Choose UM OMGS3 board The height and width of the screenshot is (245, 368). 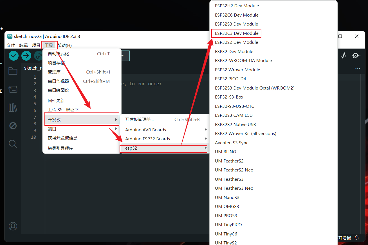[x=227, y=206]
